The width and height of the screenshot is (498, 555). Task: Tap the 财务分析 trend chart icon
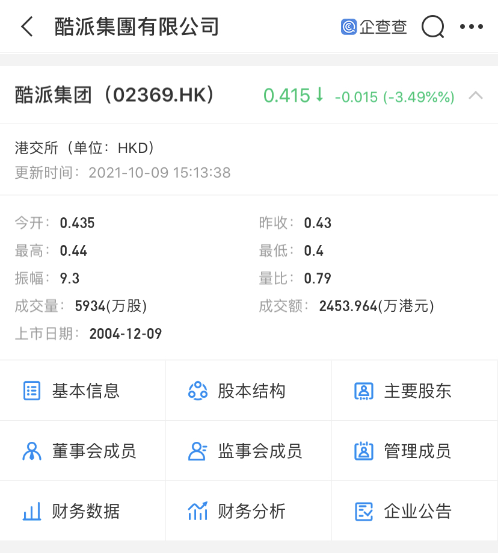coord(198,511)
